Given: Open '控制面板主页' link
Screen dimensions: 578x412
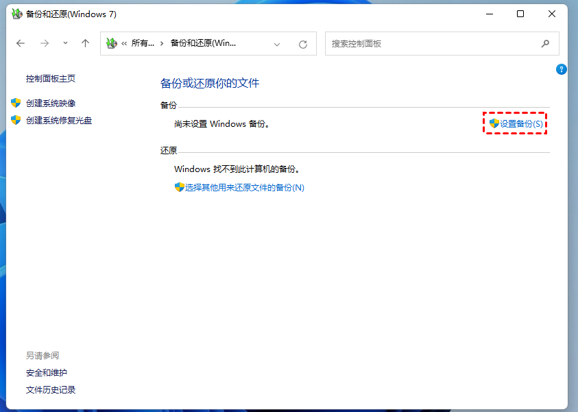Looking at the screenshot, I should coord(51,79).
